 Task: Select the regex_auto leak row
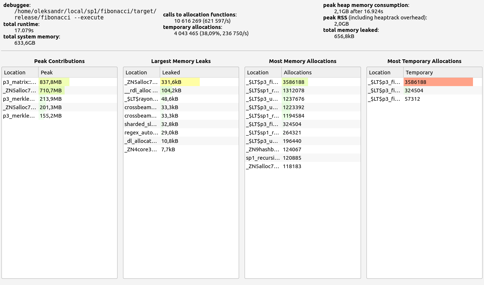point(141,133)
